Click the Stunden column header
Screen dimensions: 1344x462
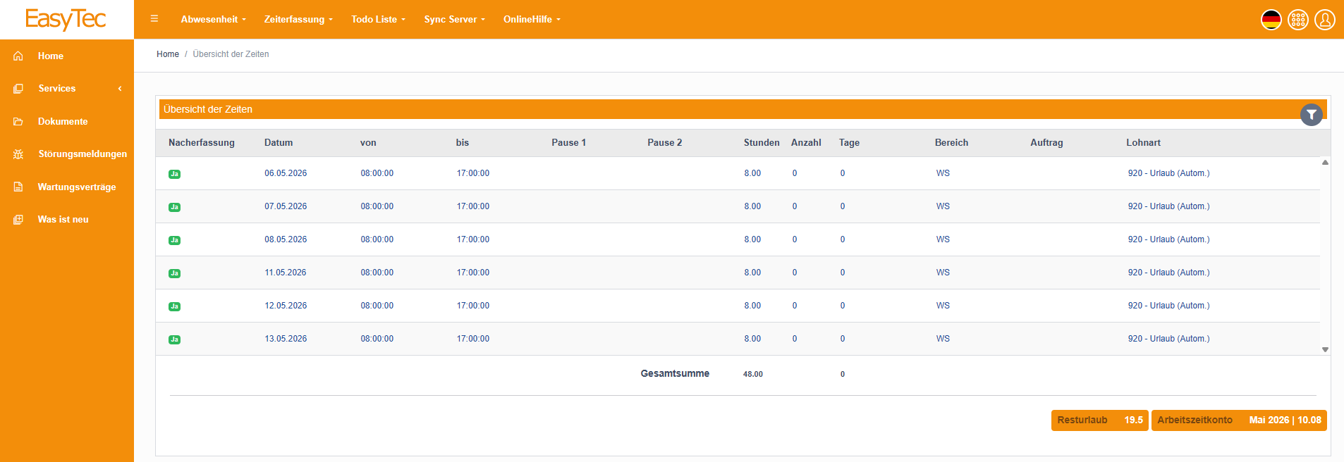click(x=762, y=142)
